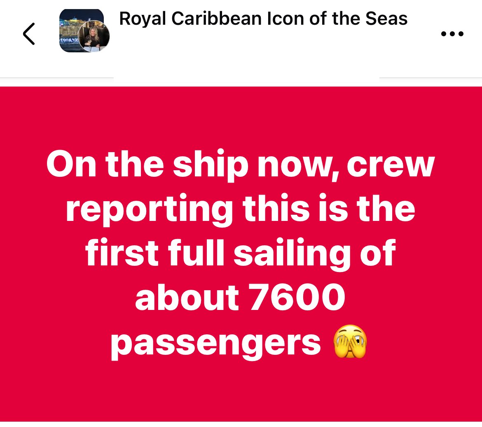The height and width of the screenshot is (427, 482).
Task: Go back using the left chevron arrow
Action: coord(29,34)
